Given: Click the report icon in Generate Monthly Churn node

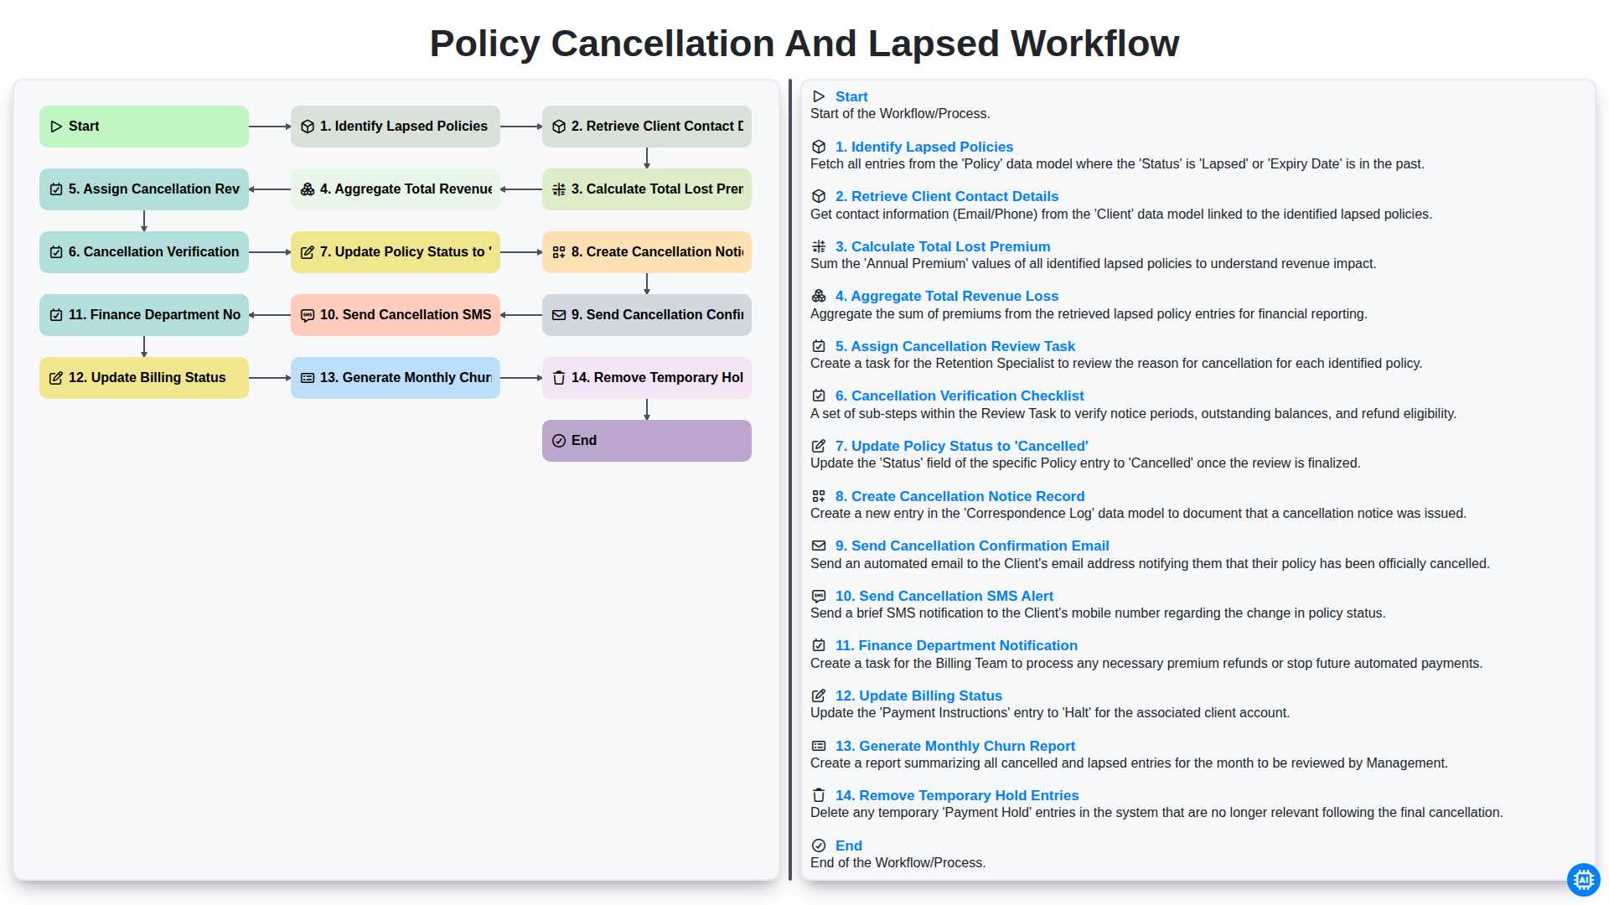Looking at the screenshot, I should [308, 378].
